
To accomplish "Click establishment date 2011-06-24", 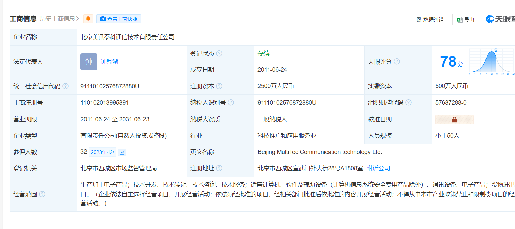I will [x=272, y=70].
